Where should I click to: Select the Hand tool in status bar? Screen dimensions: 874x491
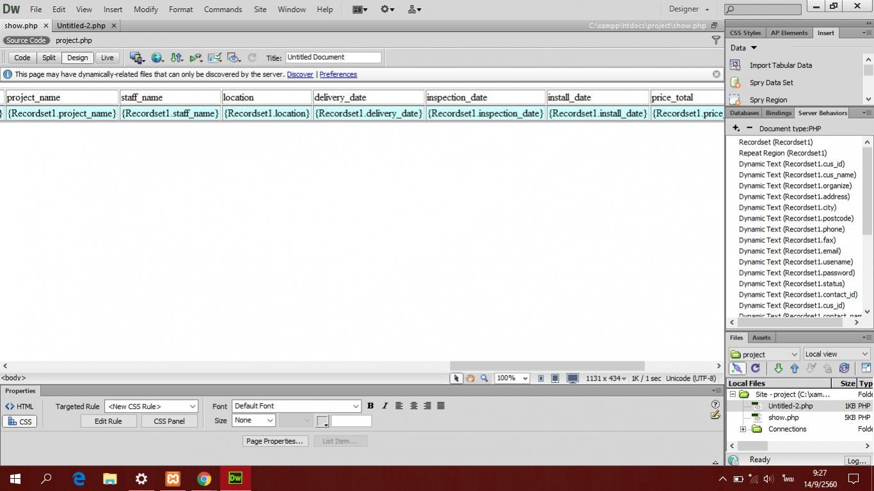[x=470, y=378]
